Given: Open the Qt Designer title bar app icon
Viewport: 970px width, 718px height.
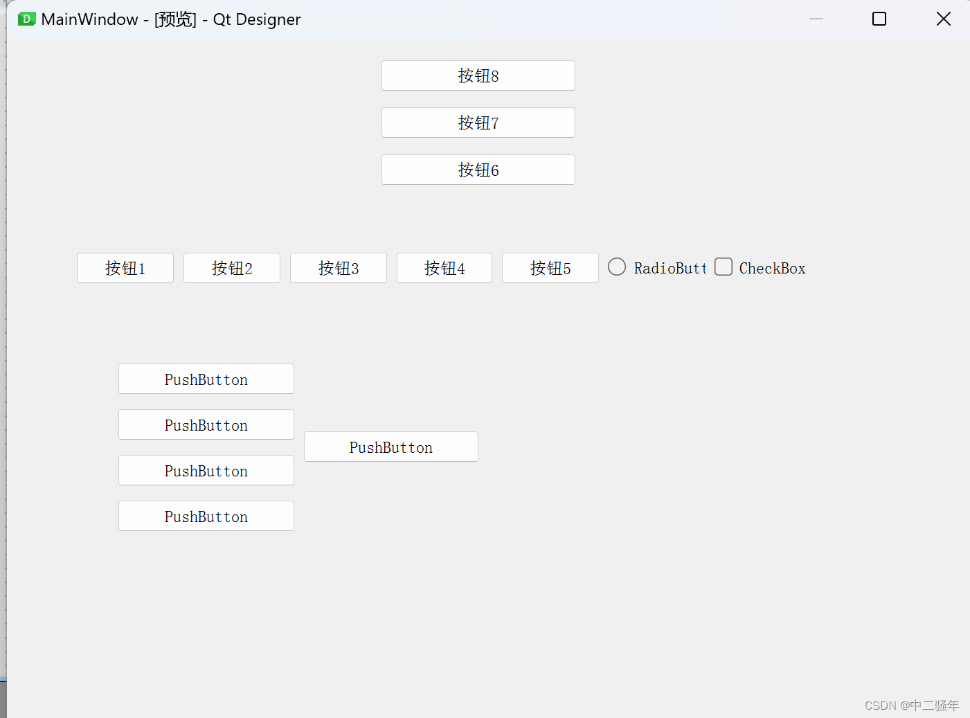Looking at the screenshot, I should pos(26,19).
